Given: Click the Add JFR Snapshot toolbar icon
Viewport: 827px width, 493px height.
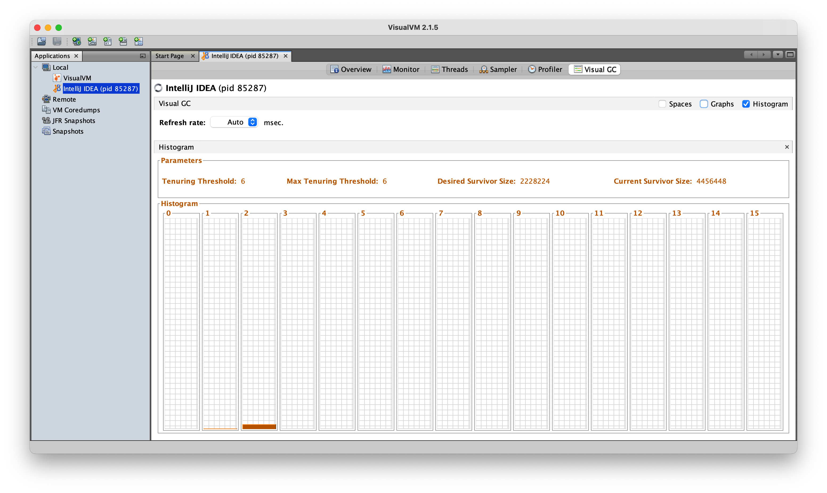Looking at the screenshot, I should pos(123,41).
